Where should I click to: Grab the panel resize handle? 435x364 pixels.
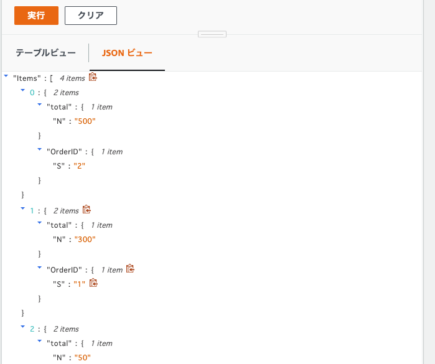click(x=212, y=34)
